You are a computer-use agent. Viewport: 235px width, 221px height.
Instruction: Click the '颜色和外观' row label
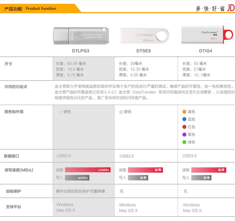[x=14, y=112]
